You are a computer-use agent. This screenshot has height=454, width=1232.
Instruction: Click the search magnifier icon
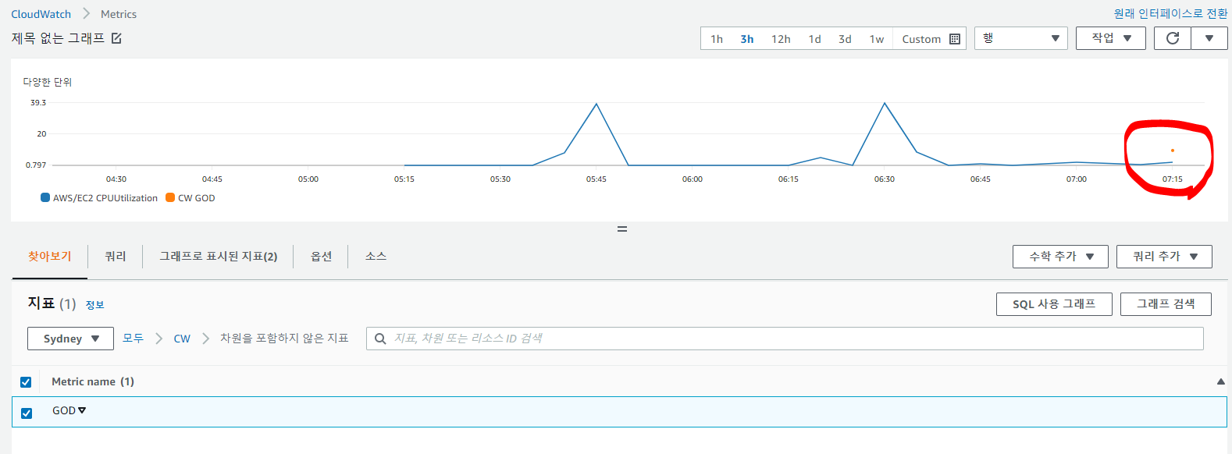(x=380, y=339)
